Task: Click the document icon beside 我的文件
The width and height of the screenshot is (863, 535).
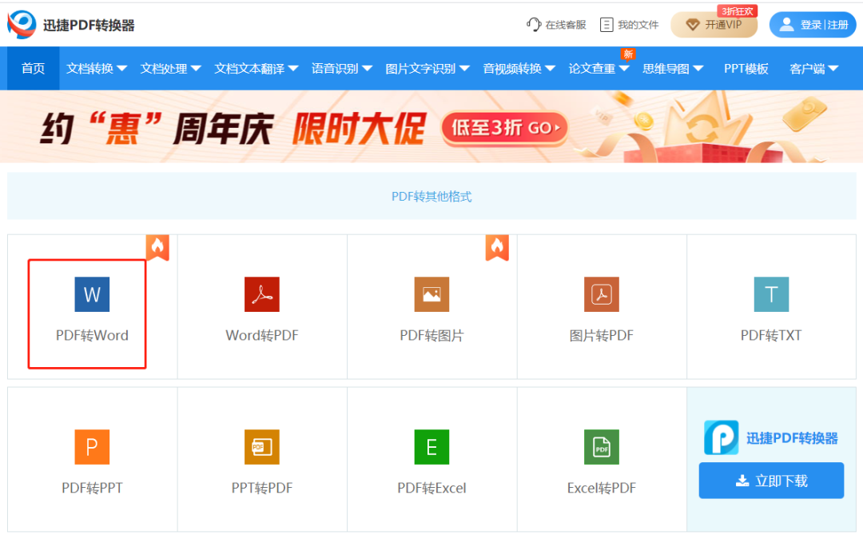Action: tap(606, 24)
